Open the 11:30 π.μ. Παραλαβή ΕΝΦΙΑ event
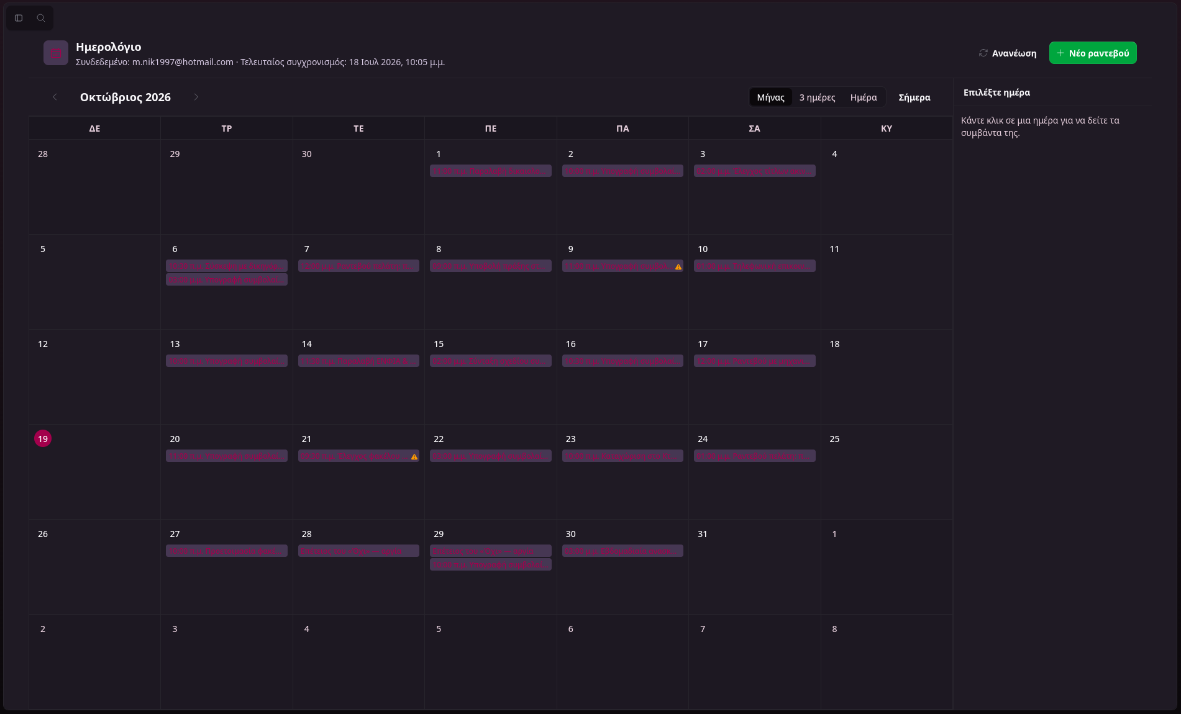Image resolution: width=1181 pixels, height=714 pixels. (358, 361)
